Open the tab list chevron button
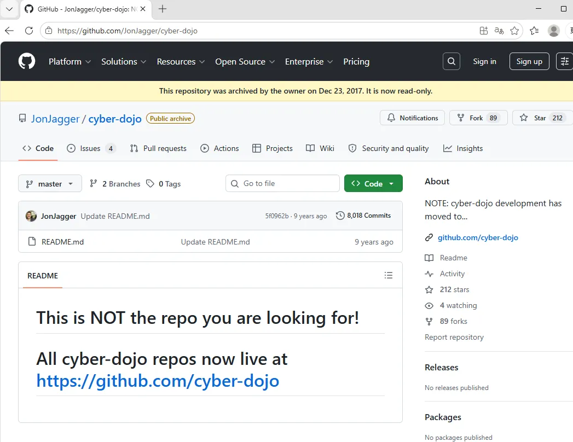This screenshot has height=442, width=573. (x=9, y=9)
